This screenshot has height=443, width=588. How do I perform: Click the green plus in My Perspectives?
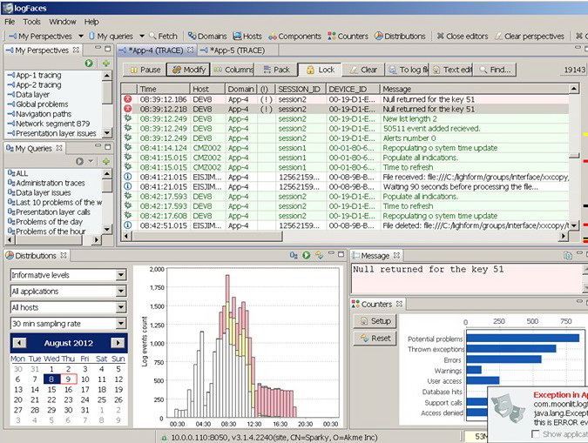pyautogui.click(x=105, y=64)
